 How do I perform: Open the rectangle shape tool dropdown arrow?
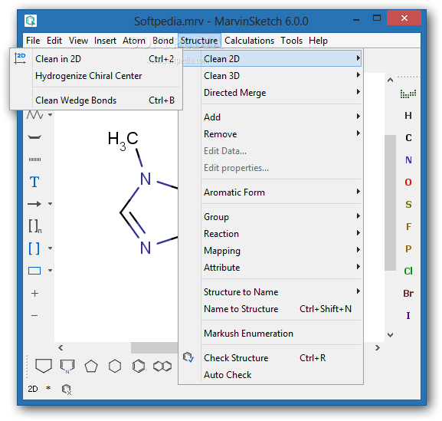(x=51, y=271)
